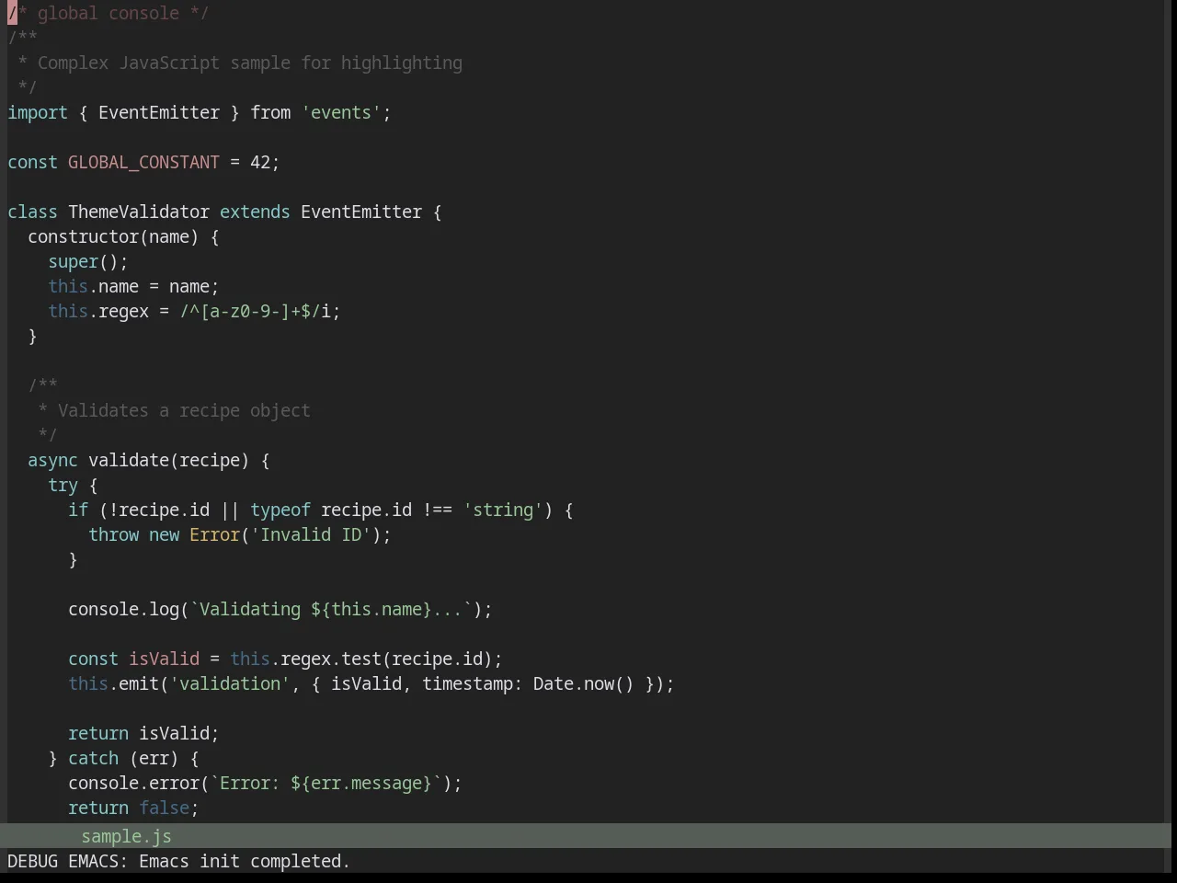This screenshot has height=883, width=1177.
Task: Click the regex literal '/^[a-z0-9-]+$/i'
Action: [x=255, y=311]
